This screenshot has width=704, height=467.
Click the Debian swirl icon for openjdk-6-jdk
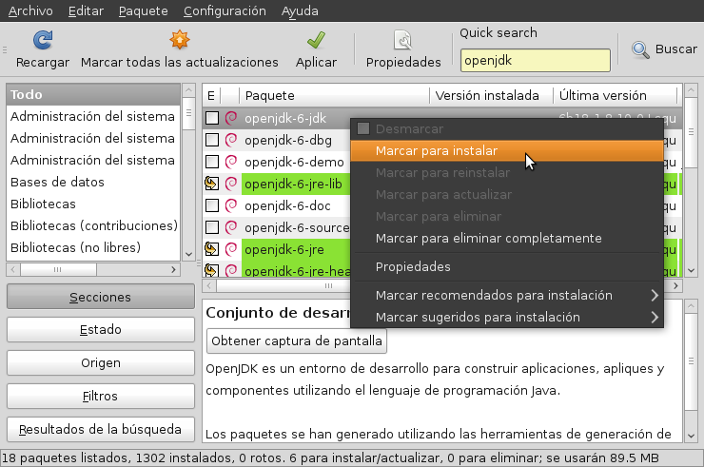[231, 118]
